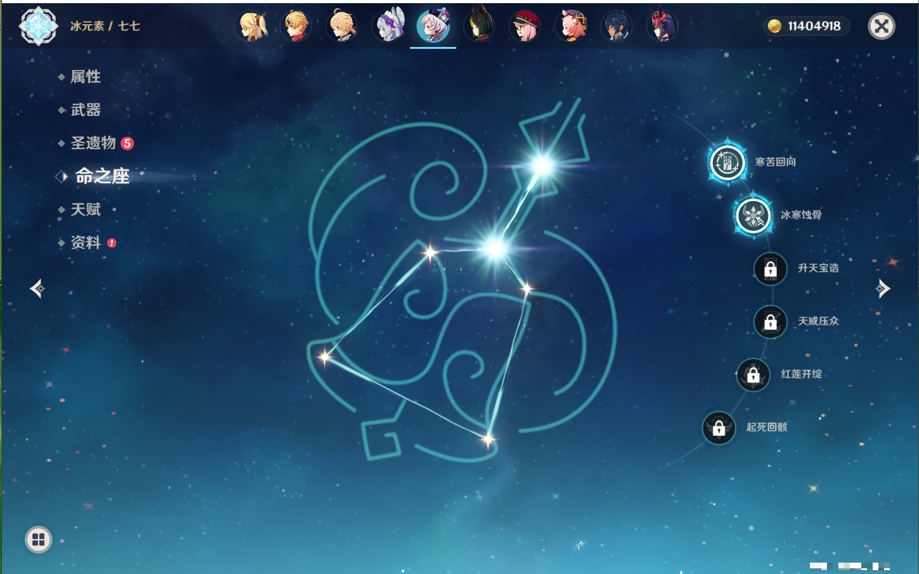Viewport: 919px width, 574px height.
Task: Open the four-square grid menu icon
Action: (x=39, y=540)
